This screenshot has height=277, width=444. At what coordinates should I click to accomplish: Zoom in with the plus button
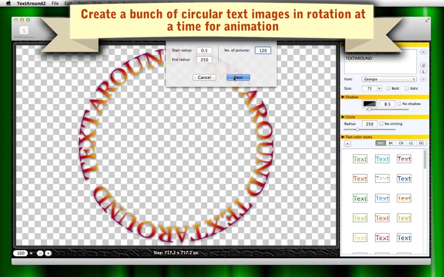48,253
